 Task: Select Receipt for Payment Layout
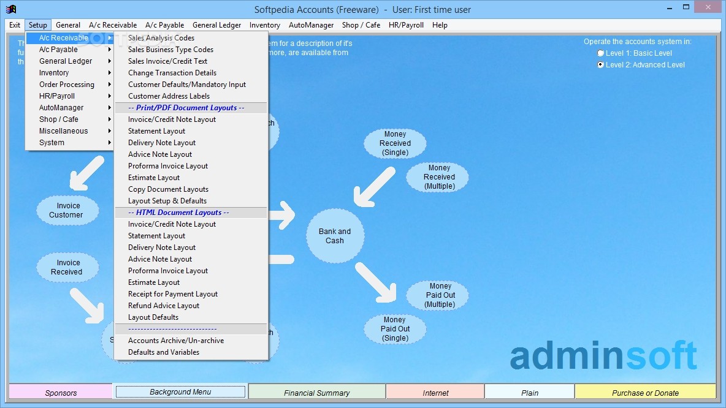click(191, 293)
